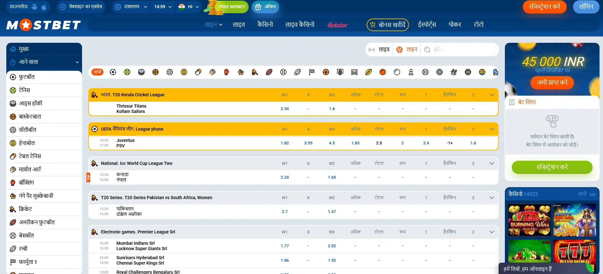Open the Mostbet logo home link
This screenshot has width=603, height=274.
coord(44,25)
